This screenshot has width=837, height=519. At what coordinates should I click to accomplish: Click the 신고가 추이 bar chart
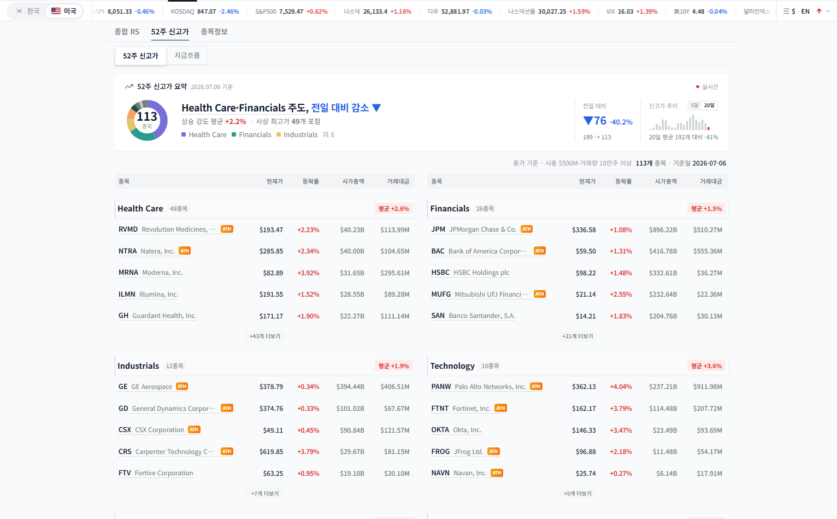tap(680, 122)
